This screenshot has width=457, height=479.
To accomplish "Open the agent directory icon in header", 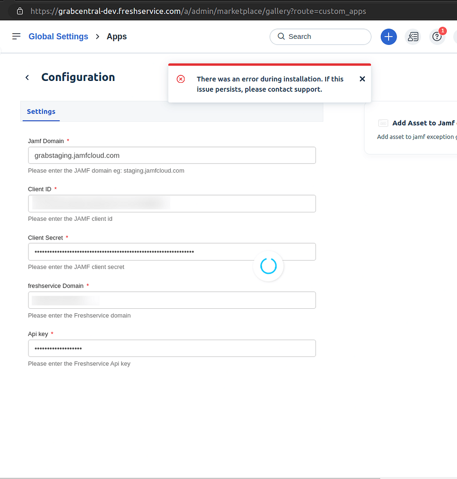I will click(x=413, y=36).
